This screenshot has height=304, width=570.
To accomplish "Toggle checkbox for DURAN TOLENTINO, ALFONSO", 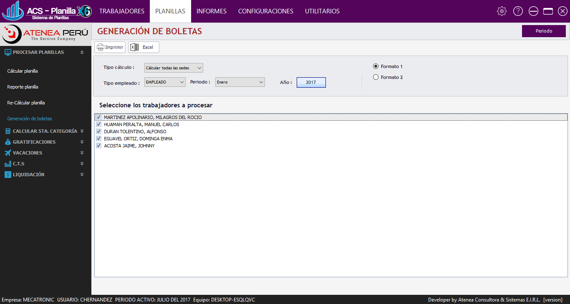I will pos(99,132).
